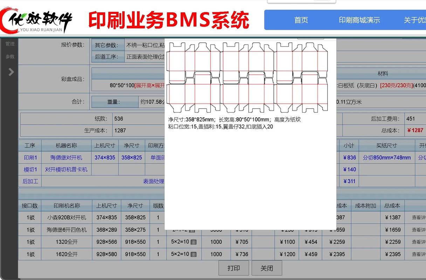Click the 374×835 cell in 印刷1 row
This screenshot has height=280, width=426.
point(105,157)
